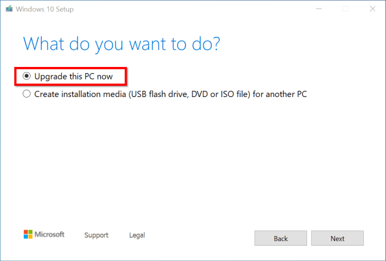Open the Support link
Viewport: 386px width, 261px height.
click(96, 235)
